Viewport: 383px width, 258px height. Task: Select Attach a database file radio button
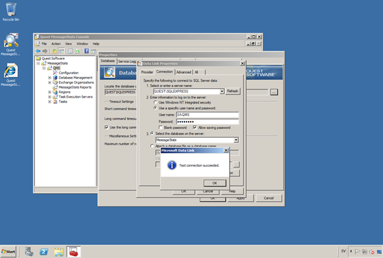[x=152, y=146]
